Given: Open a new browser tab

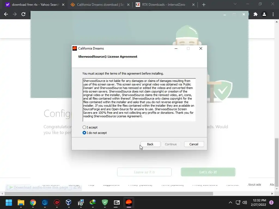Looking at the screenshot, I should (204, 5).
